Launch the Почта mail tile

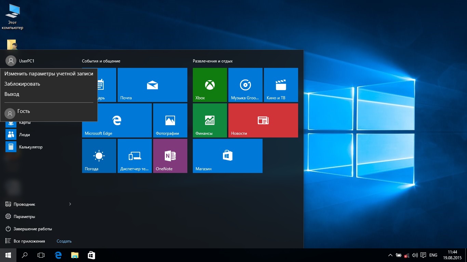152,85
